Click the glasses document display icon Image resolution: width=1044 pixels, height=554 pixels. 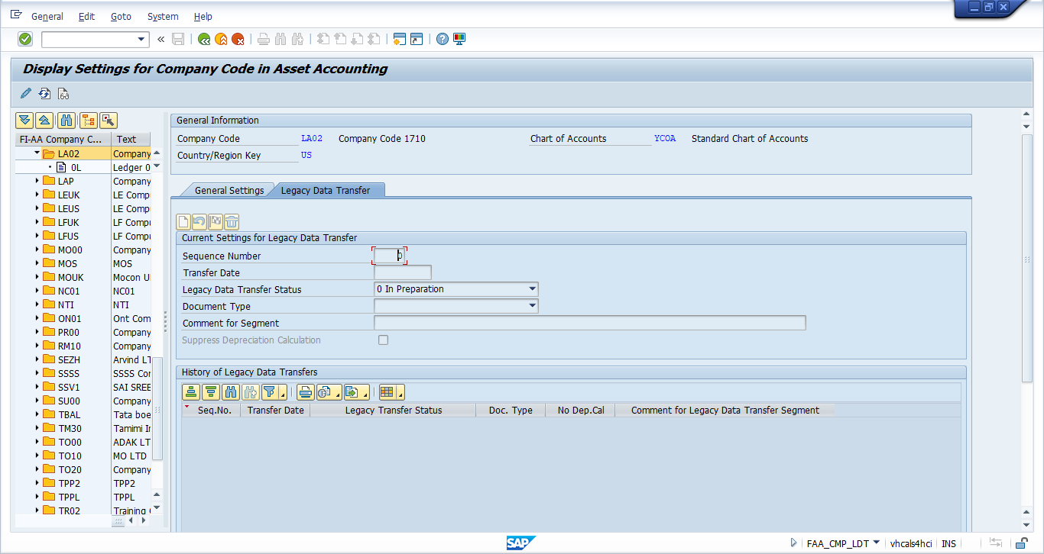click(63, 94)
